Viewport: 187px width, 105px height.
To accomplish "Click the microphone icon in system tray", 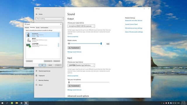I will (169, 103).
